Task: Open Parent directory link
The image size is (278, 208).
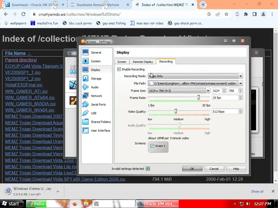Action: point(21,60)
